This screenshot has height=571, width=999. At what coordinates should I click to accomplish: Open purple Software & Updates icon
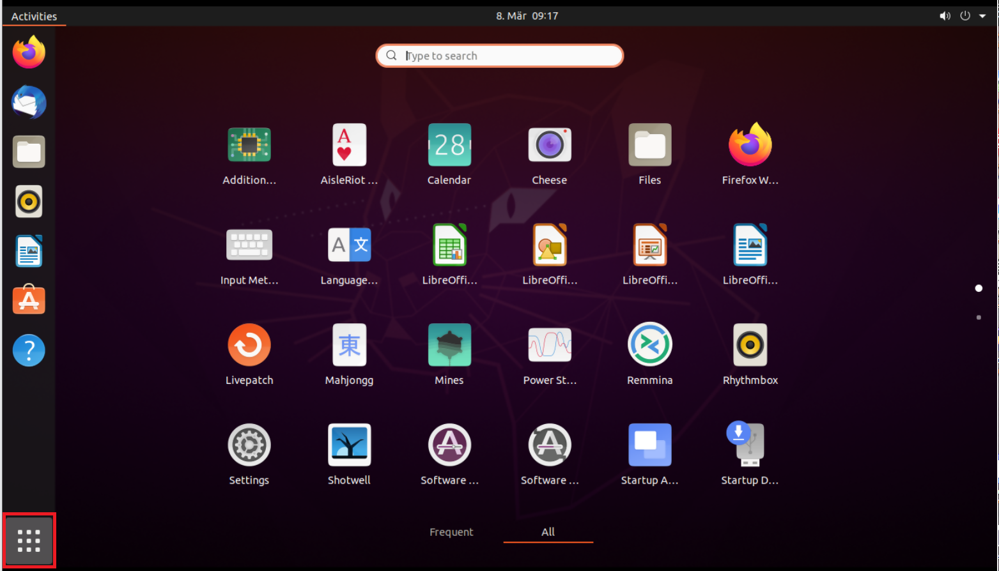coord(449,445)
